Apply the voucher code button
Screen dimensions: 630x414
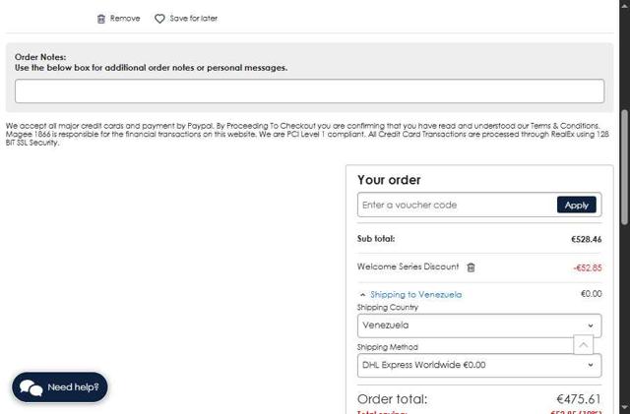tap(576, 205)
